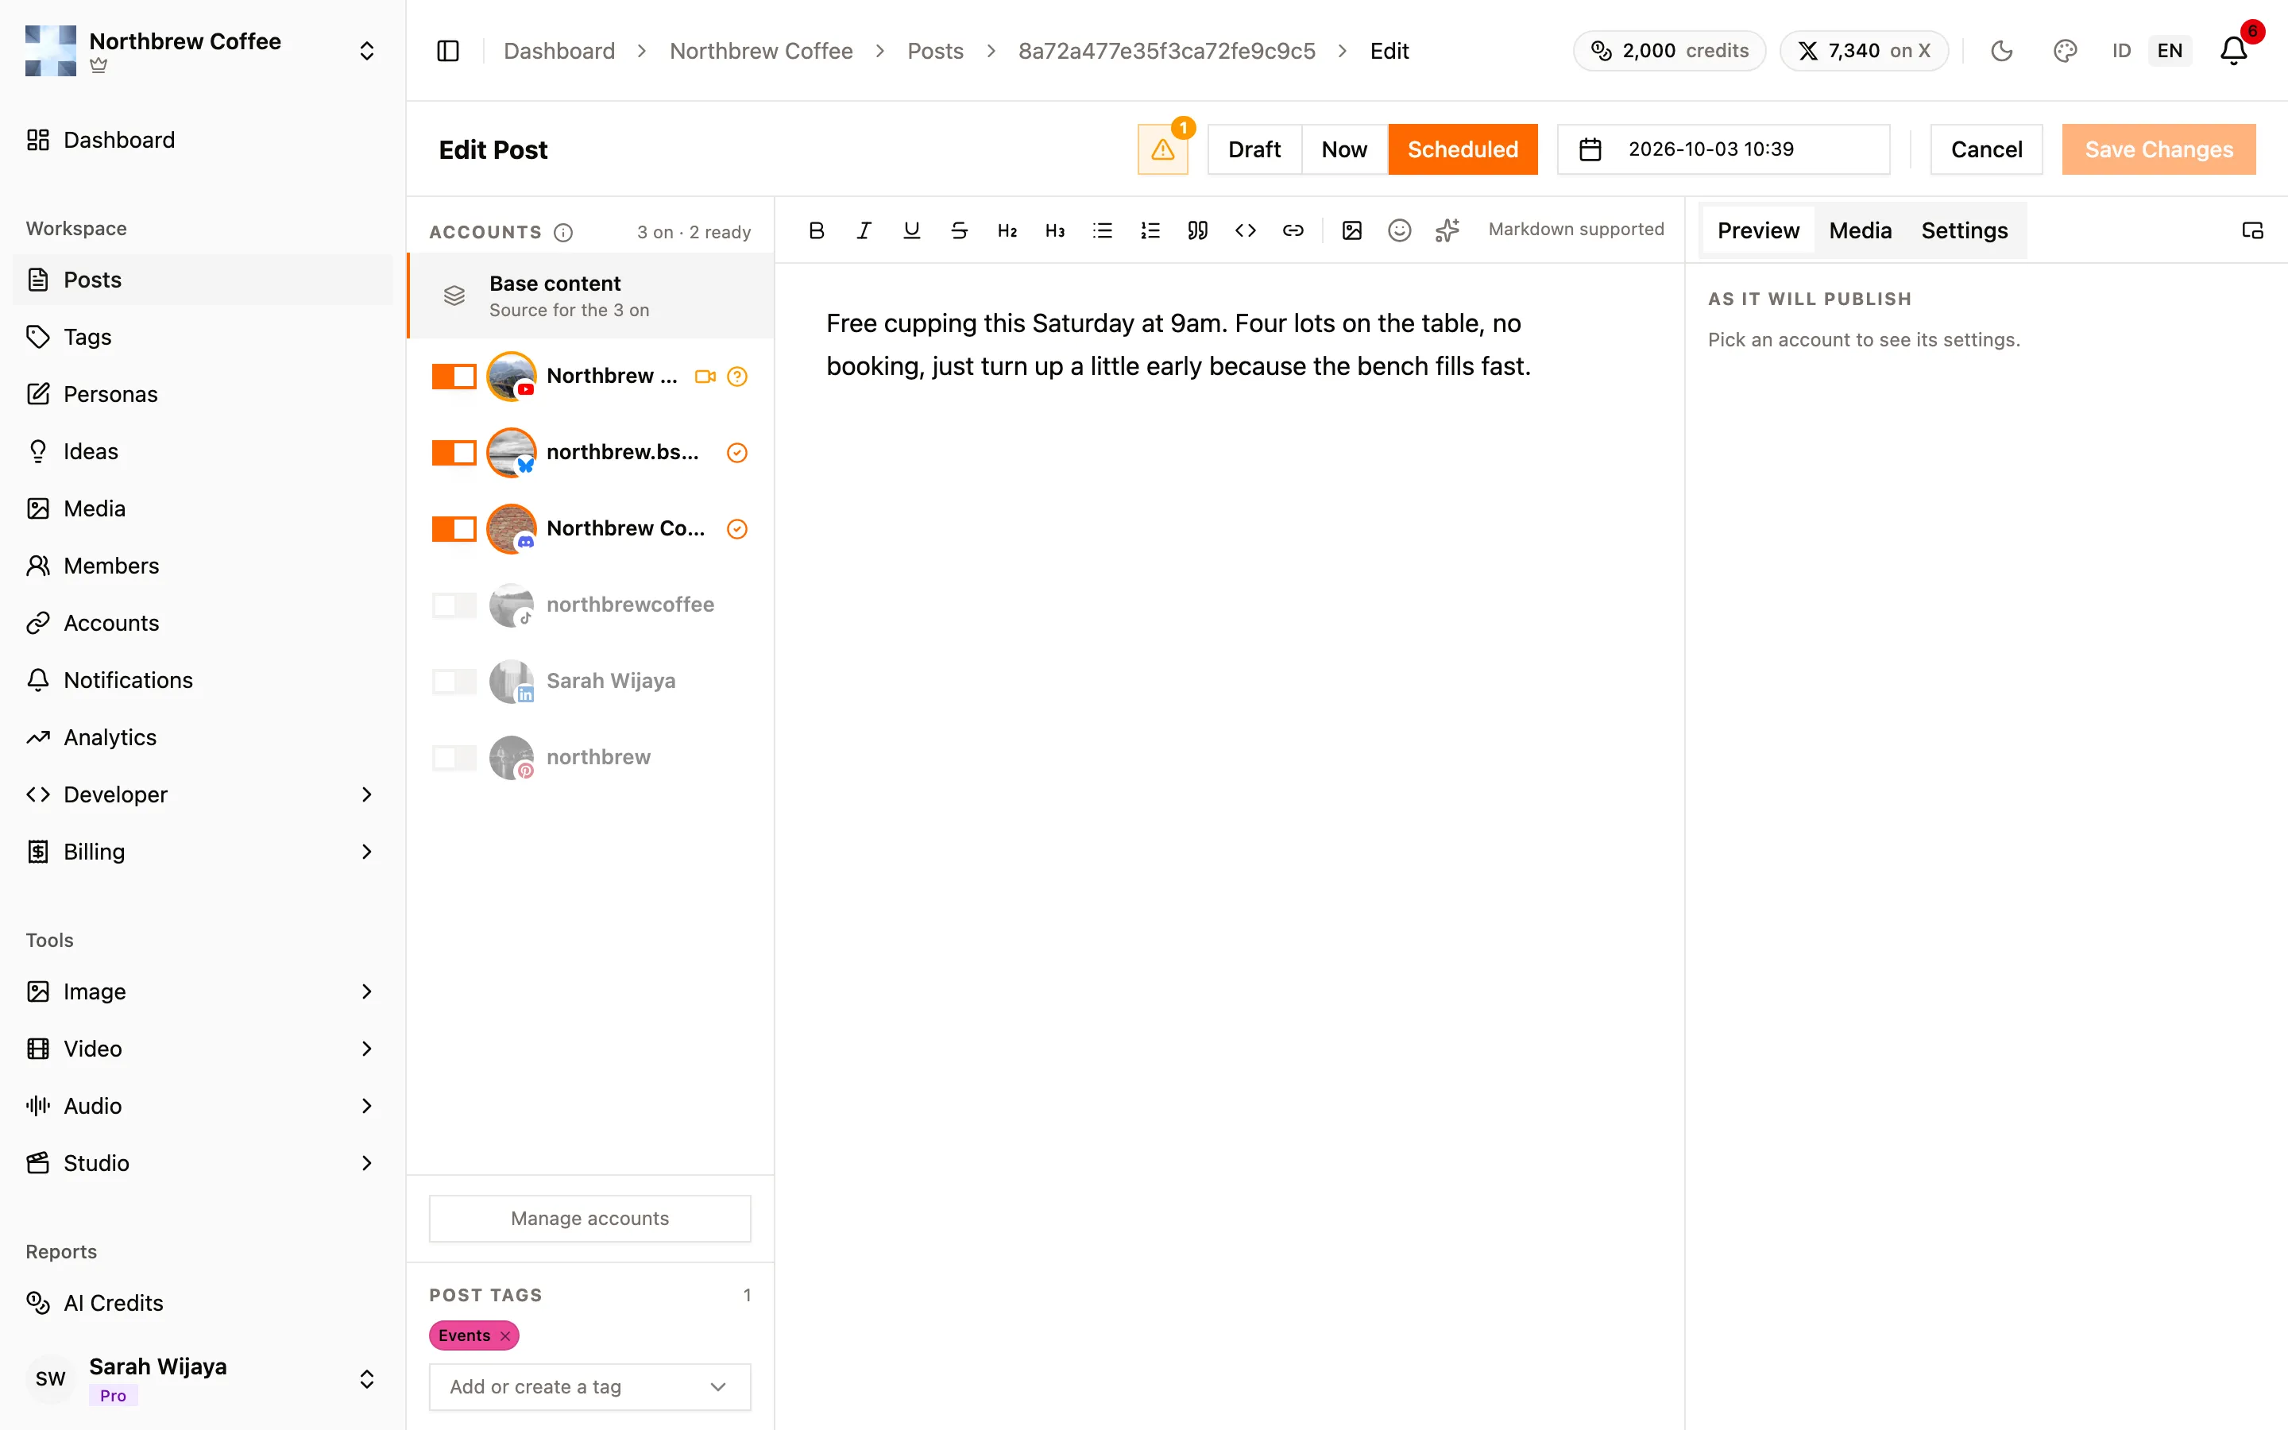
Task: Enable the northbrewcoffee TikTok account toggle
Action: [x=454, y=605]
